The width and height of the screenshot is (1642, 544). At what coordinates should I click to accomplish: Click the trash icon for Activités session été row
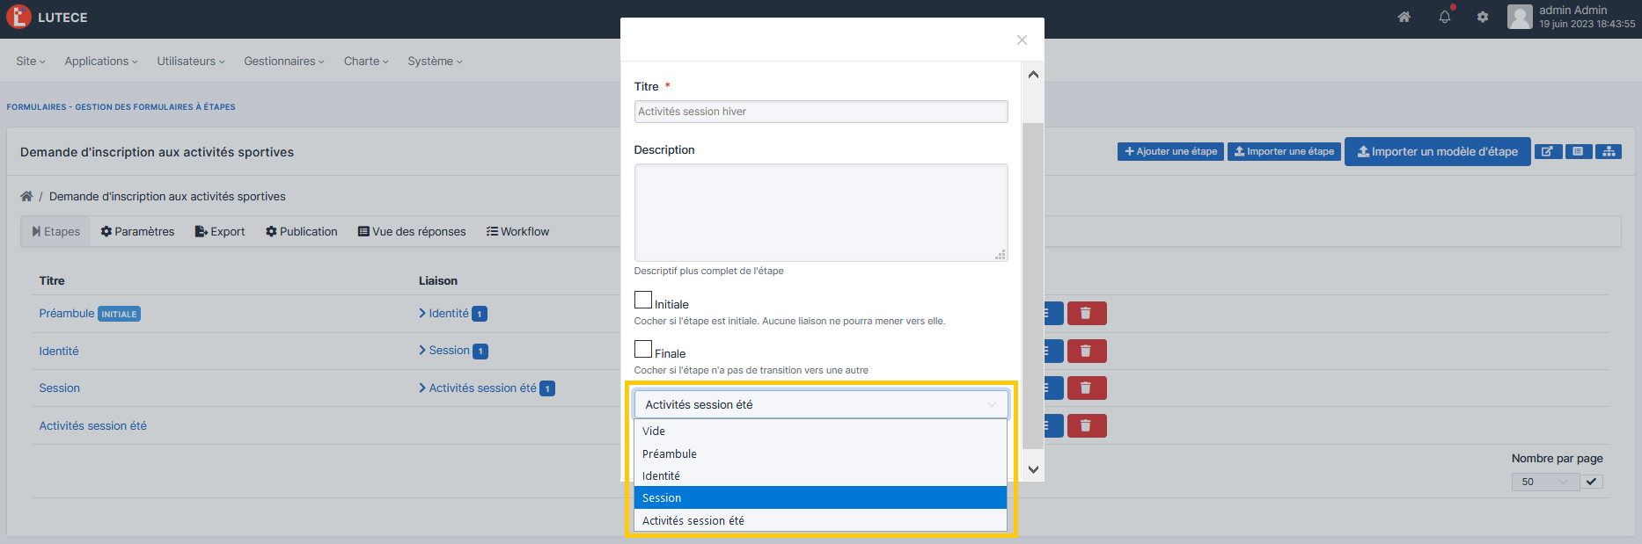[1086, 426]
